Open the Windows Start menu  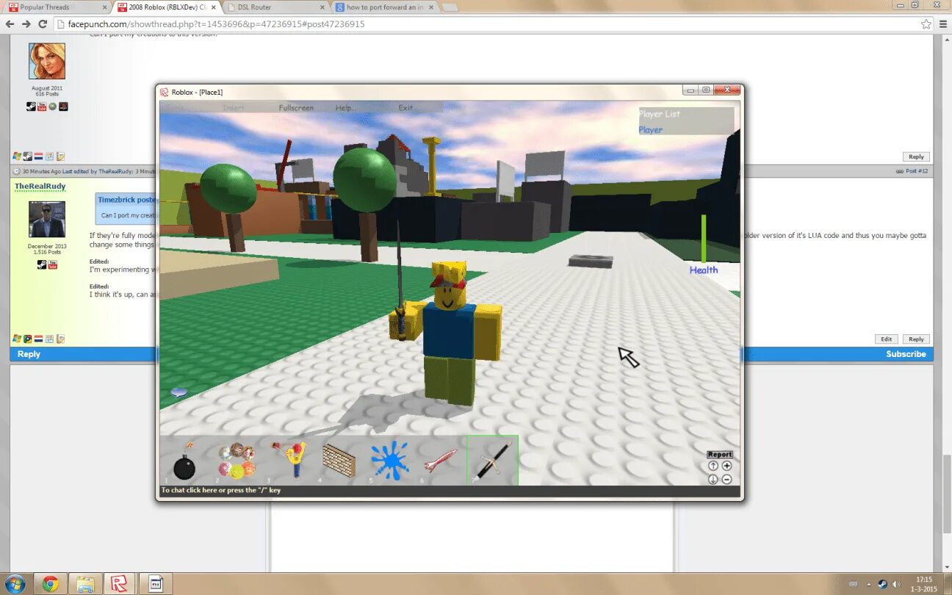click(x=15, y=584)
